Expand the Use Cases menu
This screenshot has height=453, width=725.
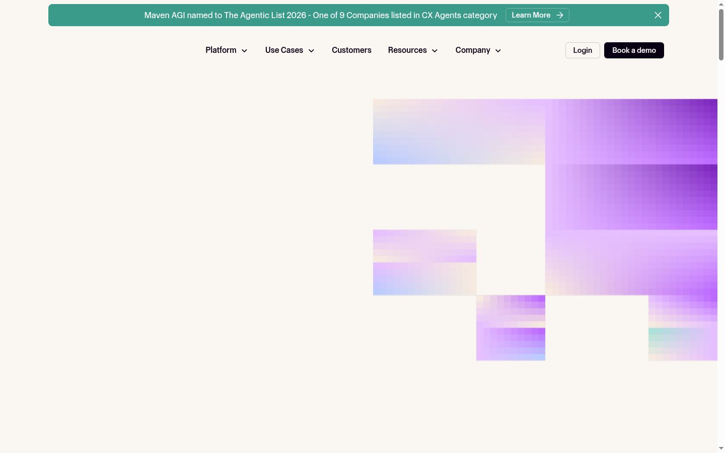click(290, 50)
